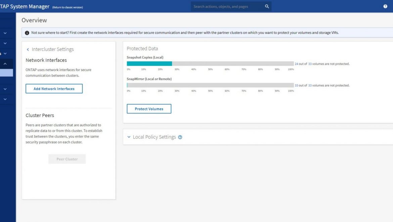This screenshot has width=393, height=222.
Task: Click the search magnifier icon
Action: (x=267, y=6)
